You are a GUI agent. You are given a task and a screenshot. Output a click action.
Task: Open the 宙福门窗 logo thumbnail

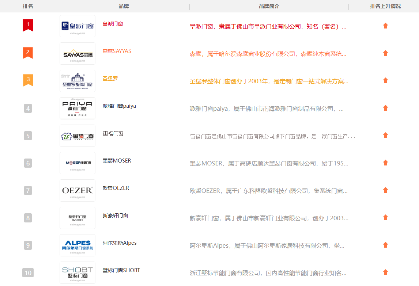point(78,136)
